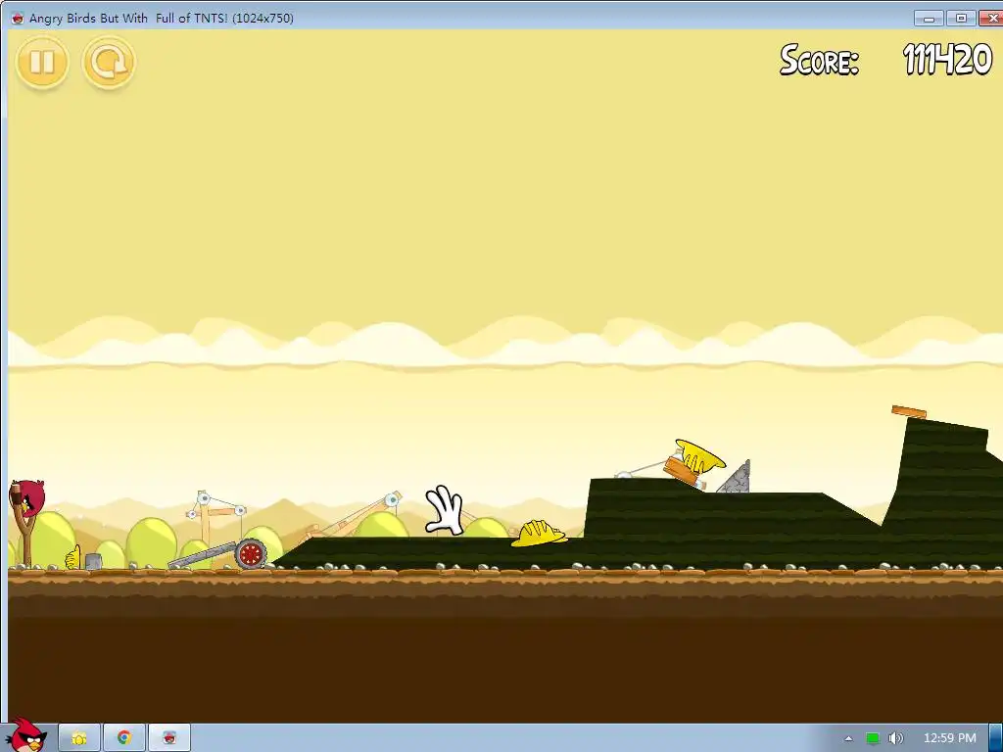Pause the game with the pause button
1003x752 pixels.
pyautogui.click(x=42, y=62)
